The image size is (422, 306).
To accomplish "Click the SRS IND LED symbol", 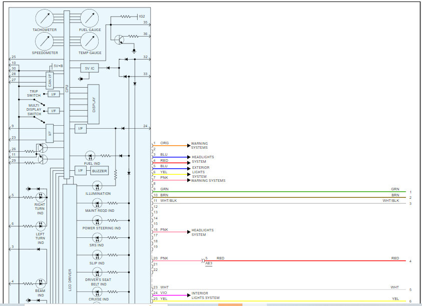I will pyautogui.click(x=97, y=238).
